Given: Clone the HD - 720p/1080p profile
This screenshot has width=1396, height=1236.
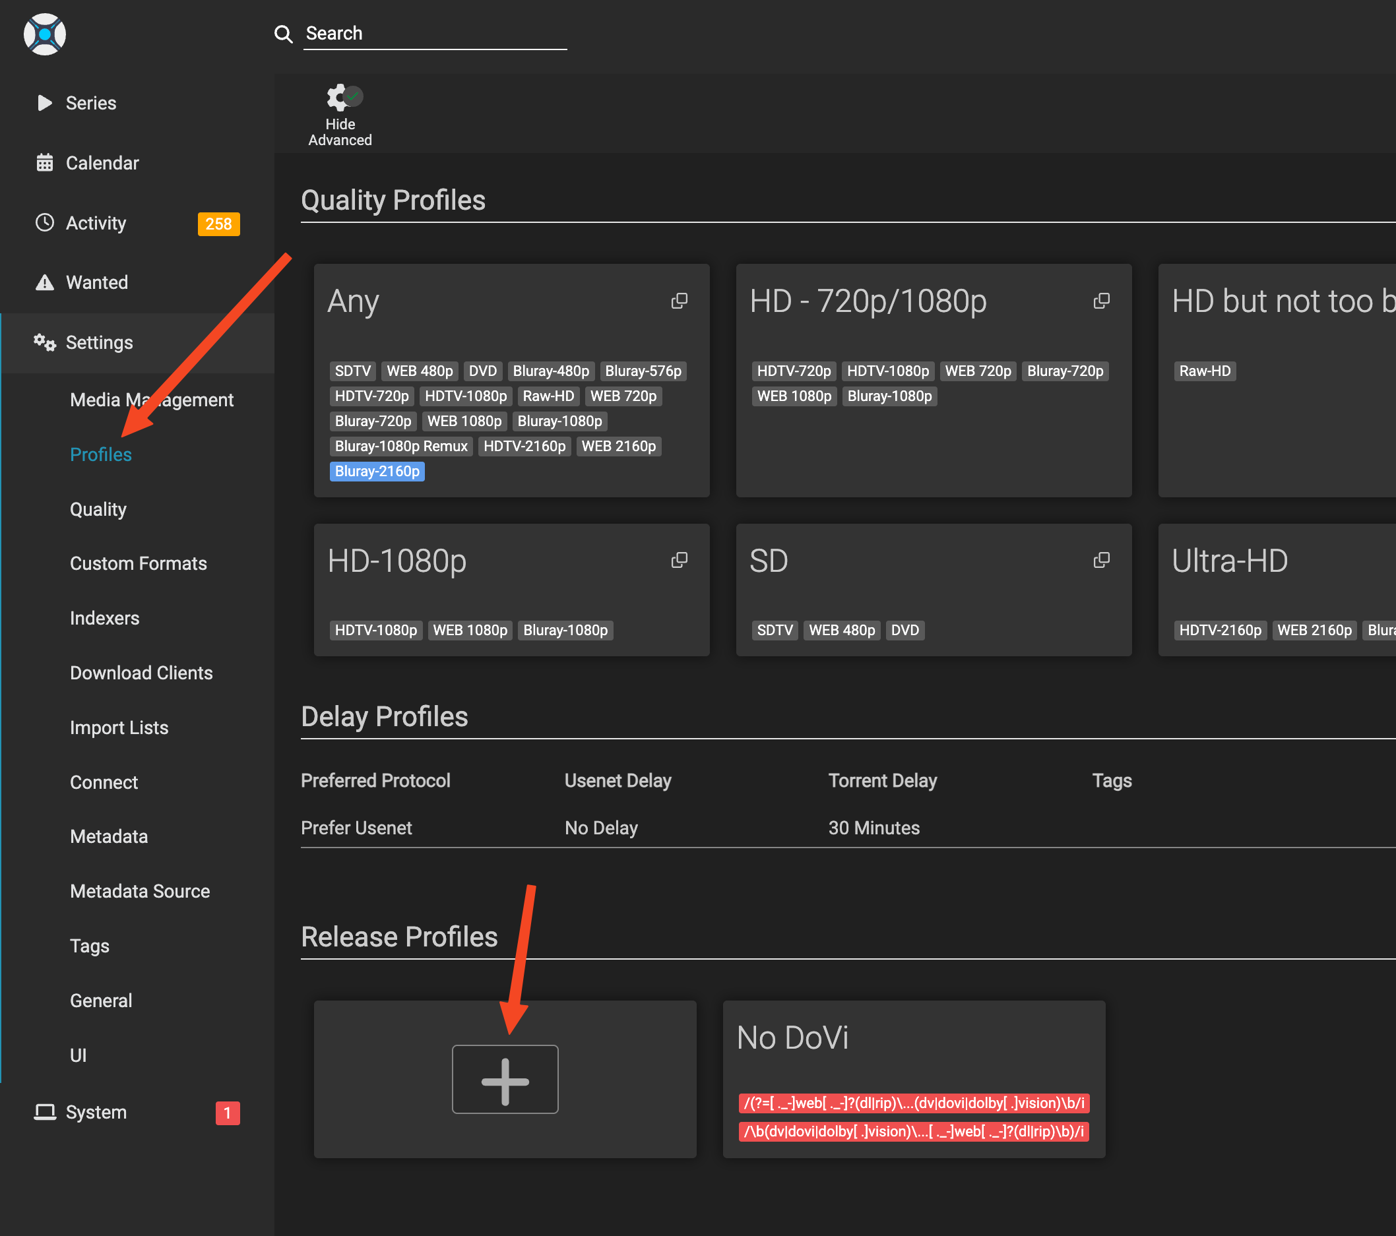Looking at the screenshot, I should point(1101,301).
